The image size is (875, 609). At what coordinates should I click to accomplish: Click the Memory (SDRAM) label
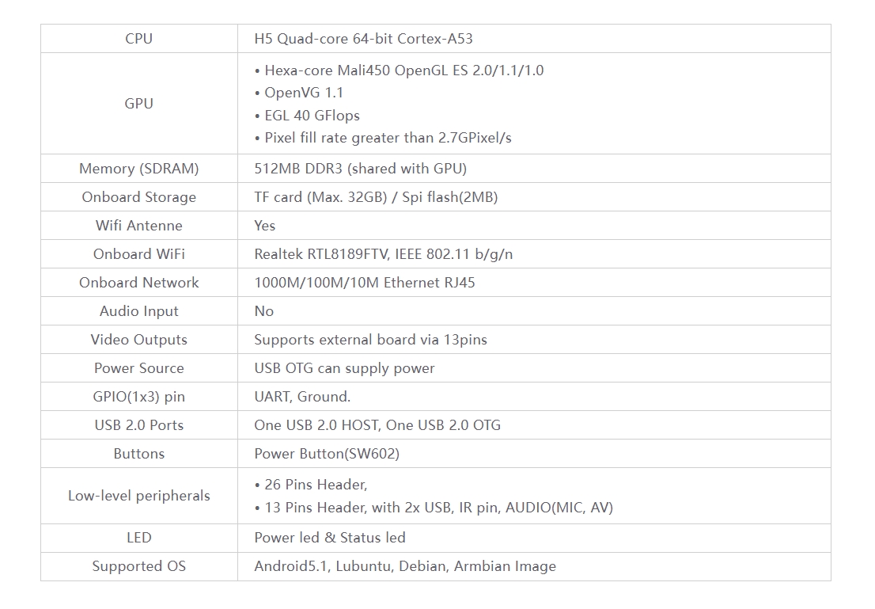click(138, 168)
